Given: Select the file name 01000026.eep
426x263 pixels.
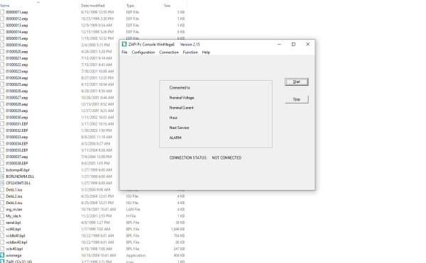Looking at the screenshot, I should (17, 91).
